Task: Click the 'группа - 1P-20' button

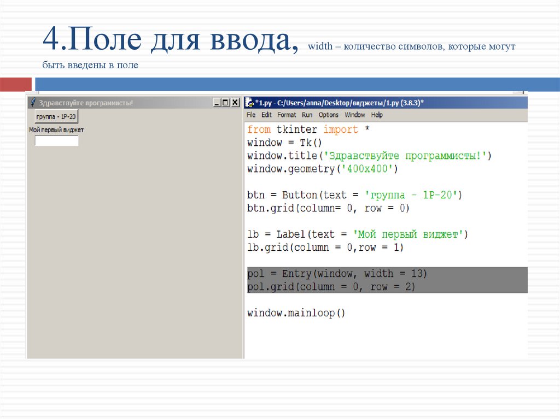Action: (56, 117)
